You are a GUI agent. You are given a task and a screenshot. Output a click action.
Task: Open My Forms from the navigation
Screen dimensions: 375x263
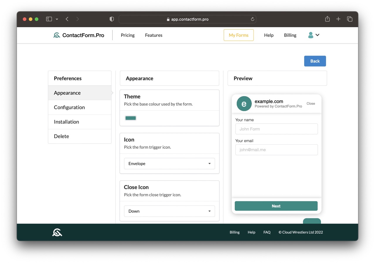[x=238, y=35]
